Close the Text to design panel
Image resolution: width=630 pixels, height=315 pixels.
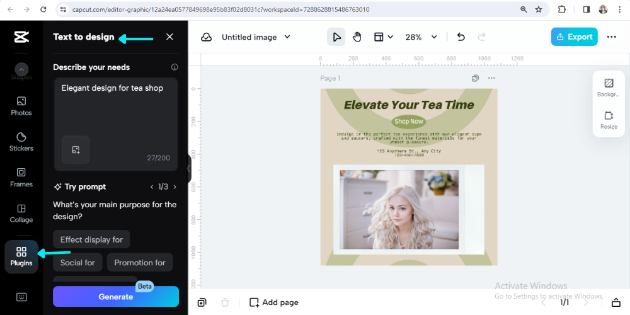pyautogui.click(x=169, y=37)
